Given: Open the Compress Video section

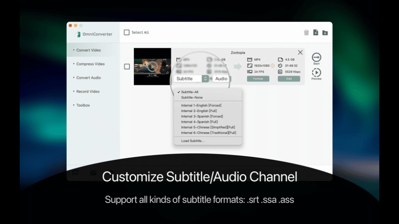Looking at the screenshot, I should 93,64.
